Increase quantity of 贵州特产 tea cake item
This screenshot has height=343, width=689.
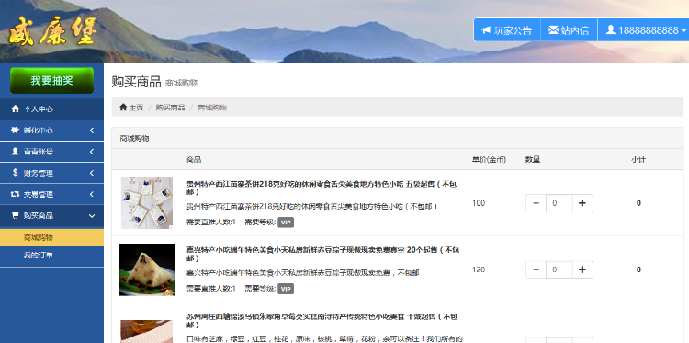(582, 203)
